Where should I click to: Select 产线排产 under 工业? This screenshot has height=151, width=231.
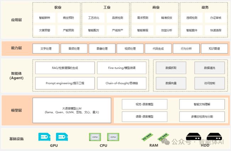click(x=117, y=30)
